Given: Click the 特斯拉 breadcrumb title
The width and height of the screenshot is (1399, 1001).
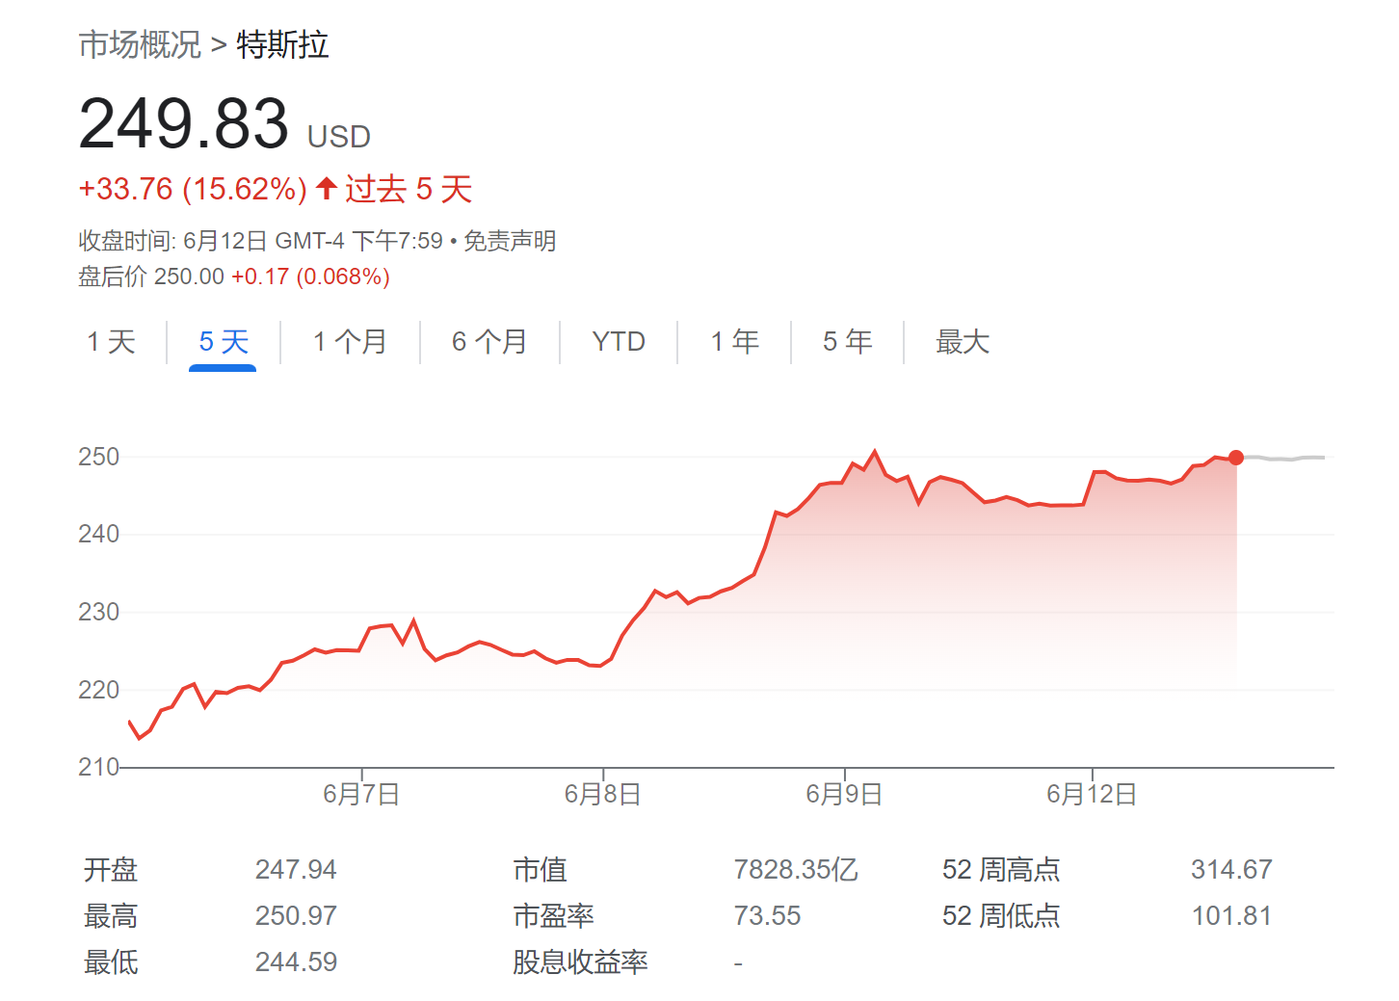Looking at the screenshot, I should [282, 44].
